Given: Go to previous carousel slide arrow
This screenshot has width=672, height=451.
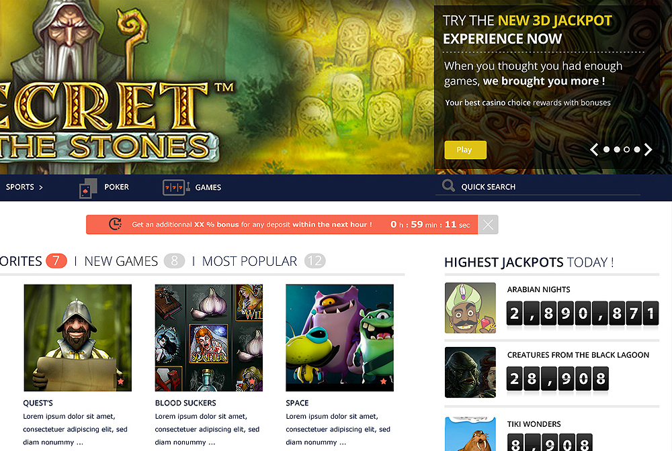Looking at the screenshot, I should click(594, 150).
